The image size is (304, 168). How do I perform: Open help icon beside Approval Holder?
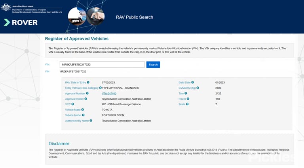click(85, 99)
